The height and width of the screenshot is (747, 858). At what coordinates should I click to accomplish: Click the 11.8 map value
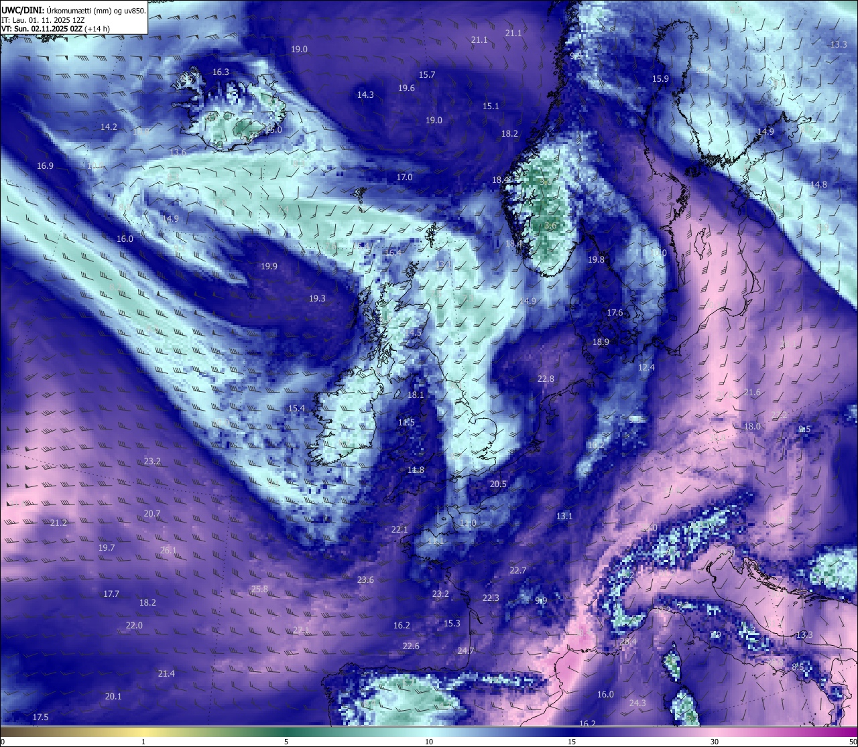pyautogui.click(x=416, y=470)
